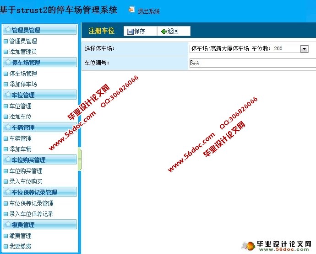Click the 保存 save button
This screenshot has width=316, height=254.
pyautogui.click(x=140, y=31)
